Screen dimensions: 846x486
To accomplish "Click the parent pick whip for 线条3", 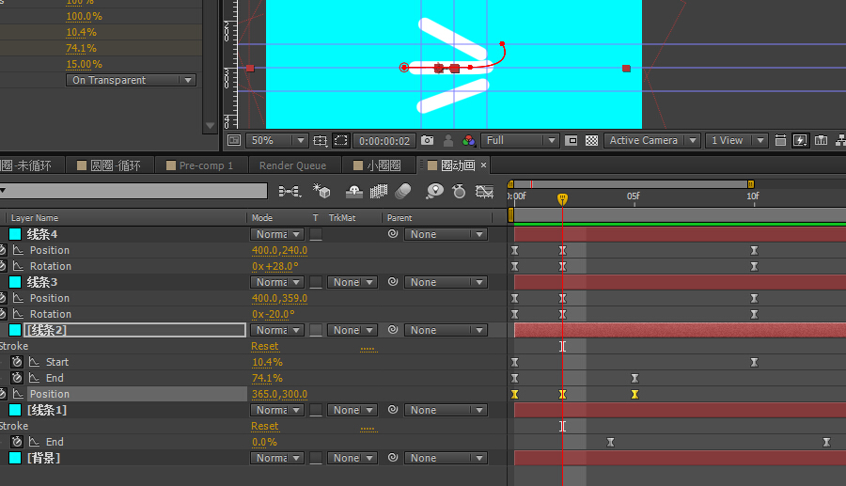I will [x=393, y=282].
